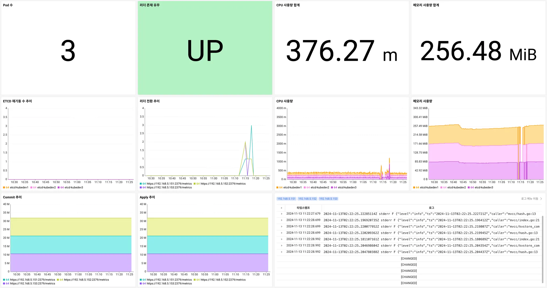Click purple etcd-kubedev3 swatch in 메모리 사용량 legend
This screenshot has width=547, height=288.
[x=469, y=187]
